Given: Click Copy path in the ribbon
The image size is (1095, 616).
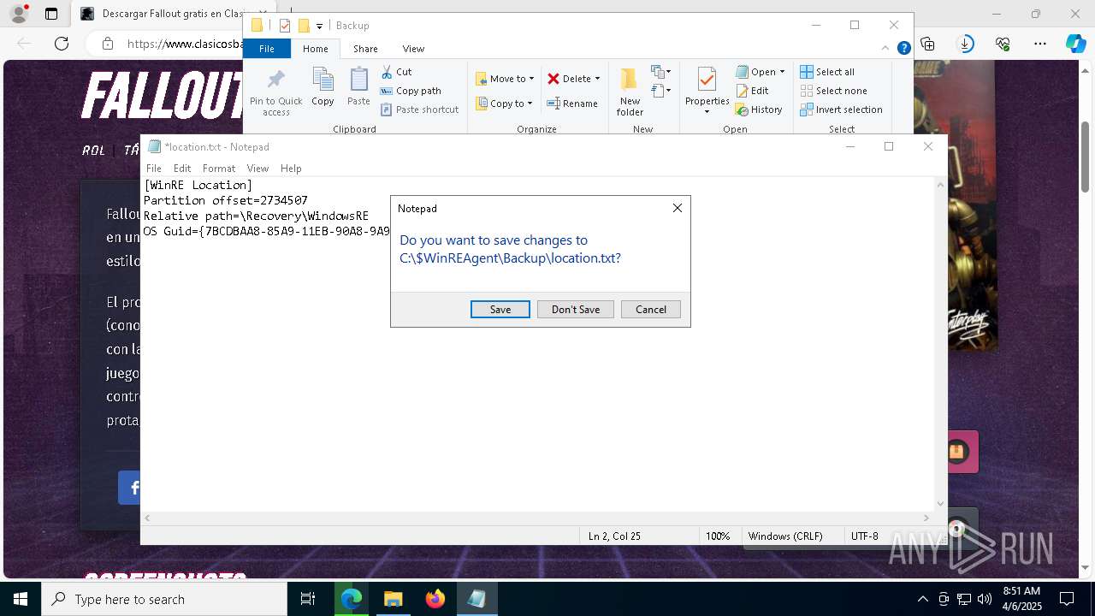Looking at the screenshot, I should 411,91.
